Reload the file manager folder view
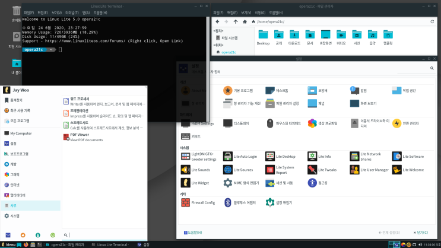 [x=432, y=21]
